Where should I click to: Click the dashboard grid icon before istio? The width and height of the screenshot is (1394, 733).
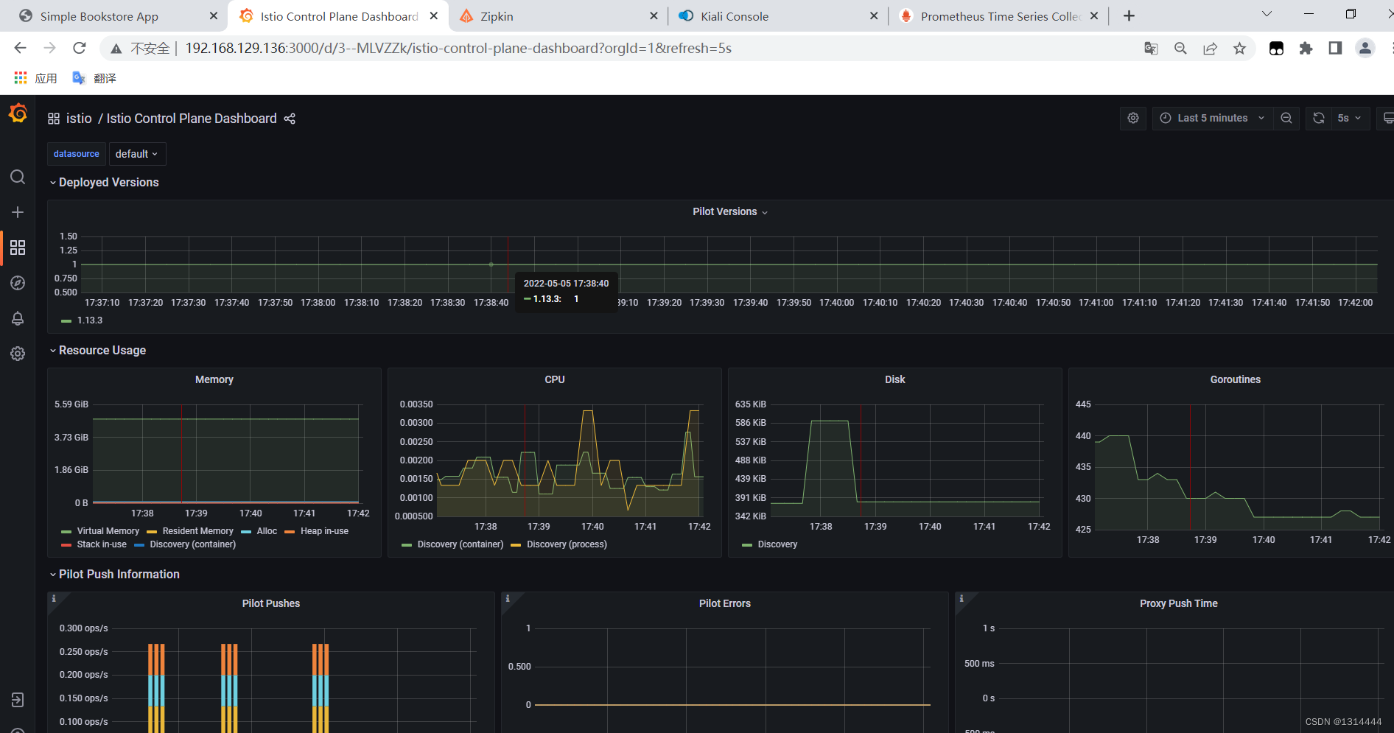54,119
